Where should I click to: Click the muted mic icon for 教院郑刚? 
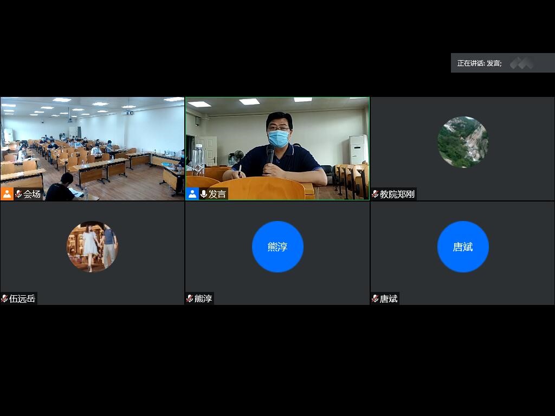click(x=375, y=194)
